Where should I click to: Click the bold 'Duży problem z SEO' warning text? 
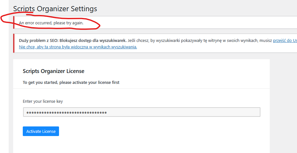(73, 40)
